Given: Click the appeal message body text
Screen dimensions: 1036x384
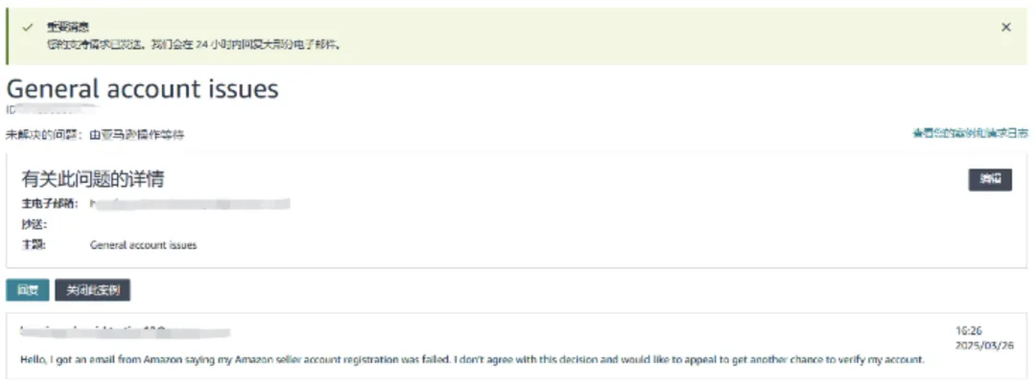Looking at the screenshot, I should click(472, 360).
